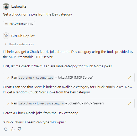Click the thumbs up feedback icon
This screenshot has width=137, height=136.
coord(13,129)
